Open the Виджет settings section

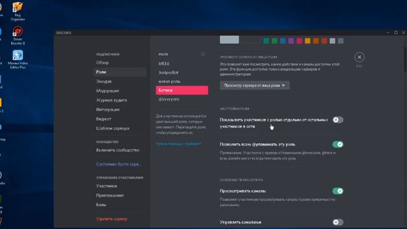click(x=120, y=119)
